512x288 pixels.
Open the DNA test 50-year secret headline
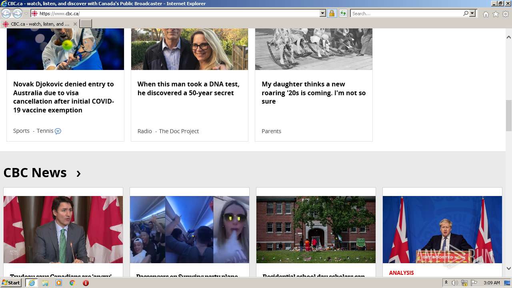click(x=188, y=88)
